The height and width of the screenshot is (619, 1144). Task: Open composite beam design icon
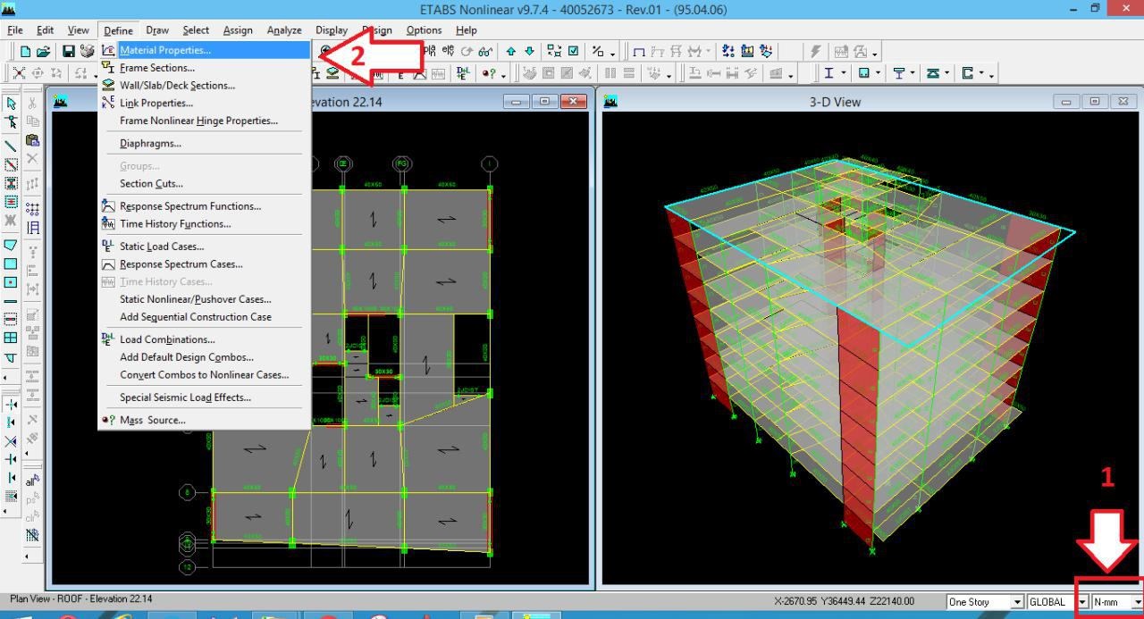898,73
